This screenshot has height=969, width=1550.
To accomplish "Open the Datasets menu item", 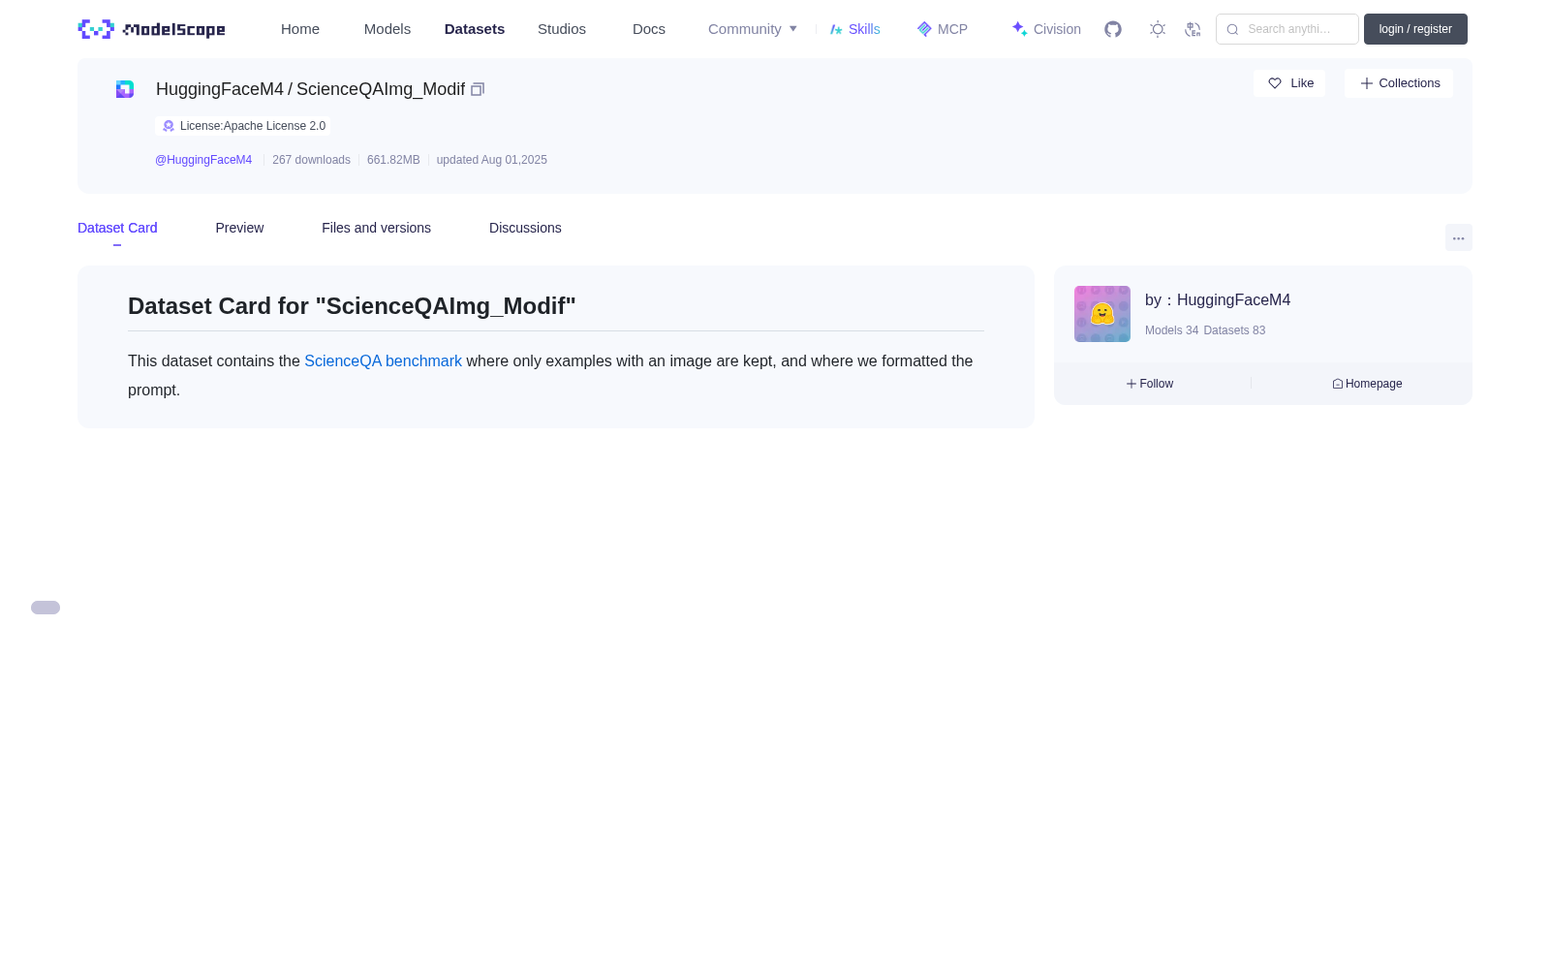I will pos(475,29).
